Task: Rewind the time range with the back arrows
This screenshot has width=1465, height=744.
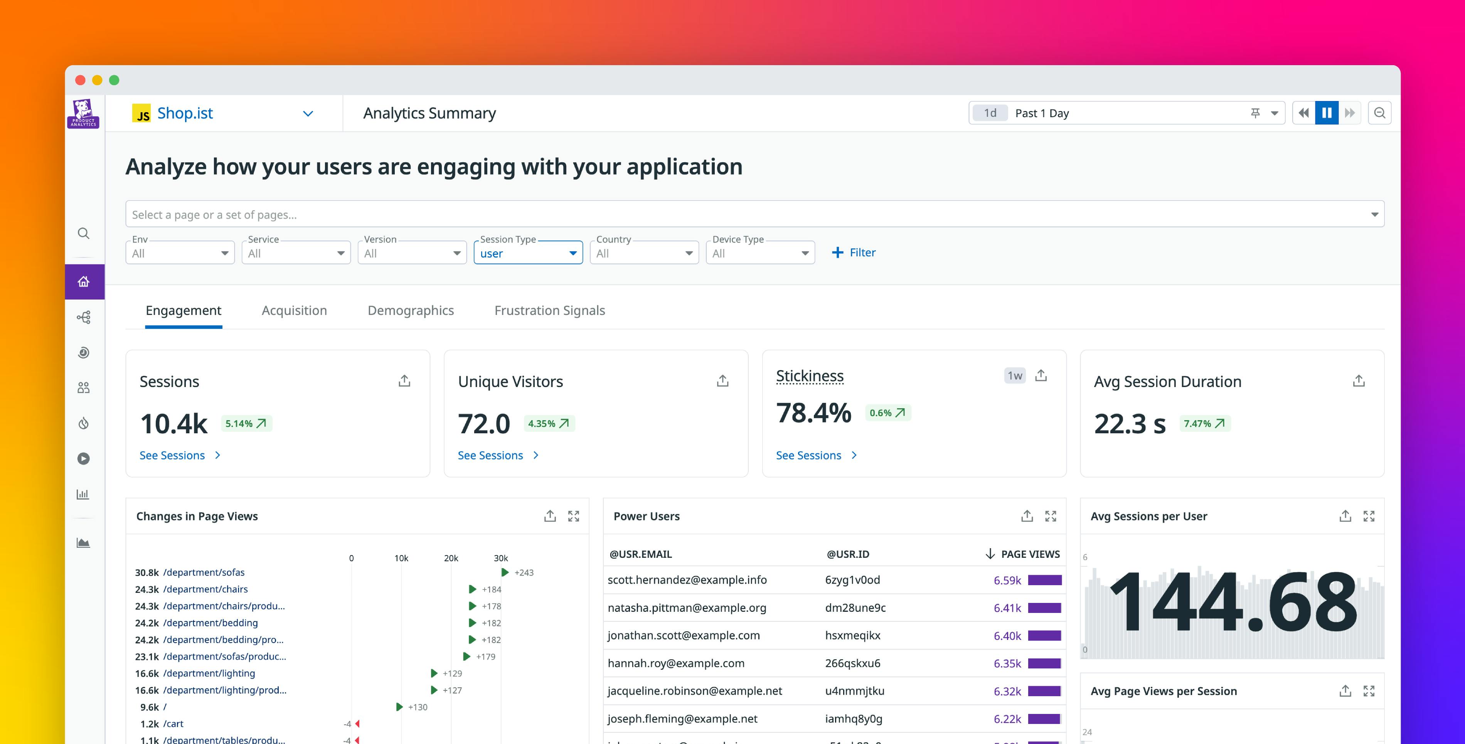Action: tap(1303, 113)
